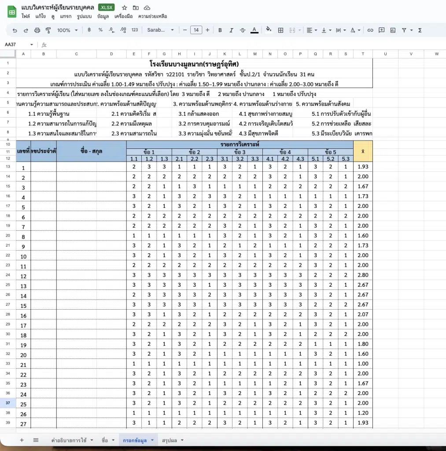Open the ไฟล์ menu
Image resolution: width=446 pixels, height=451 pixels.
tap(26, 16)
